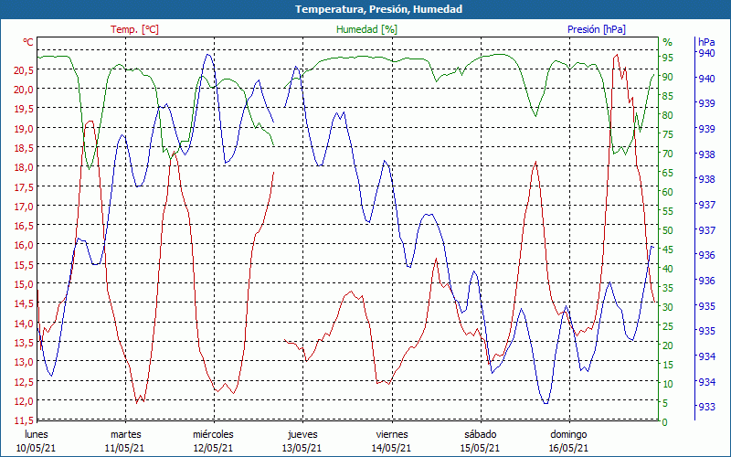This screenshot has height=457, width=731.
Task: Click the green '40' humidity axis value
Action: (668, 269)
